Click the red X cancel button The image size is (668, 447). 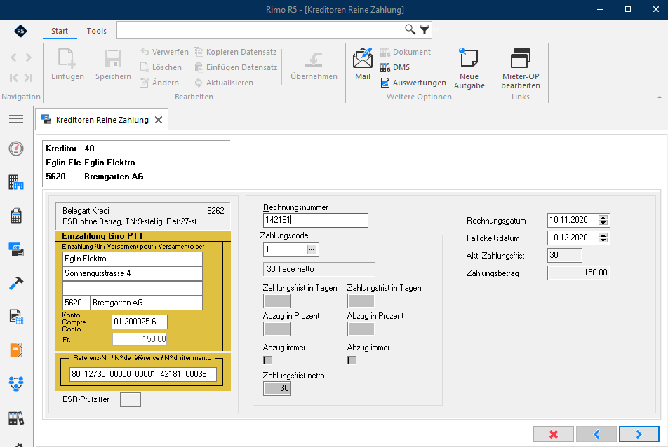point(554,434)
